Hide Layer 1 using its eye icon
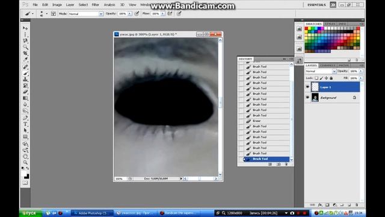The height and width of the screenshot is (217, 385). (307, 87)
